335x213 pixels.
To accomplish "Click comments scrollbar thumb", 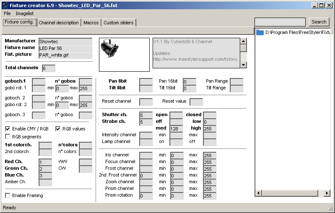I will tap(243, 48).
